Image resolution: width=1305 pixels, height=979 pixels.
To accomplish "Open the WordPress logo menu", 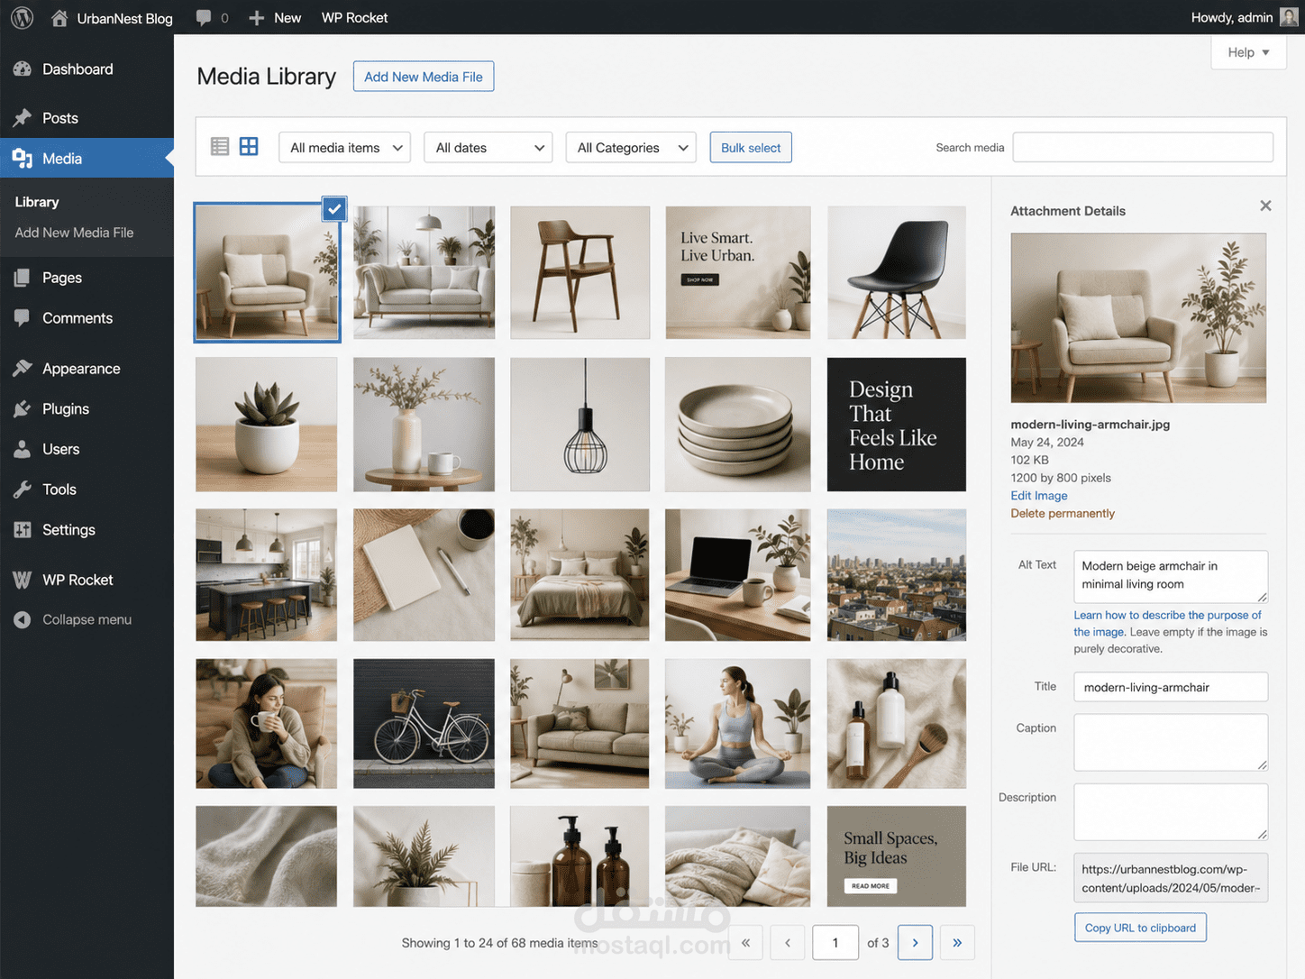I will [x=22, y=17].
